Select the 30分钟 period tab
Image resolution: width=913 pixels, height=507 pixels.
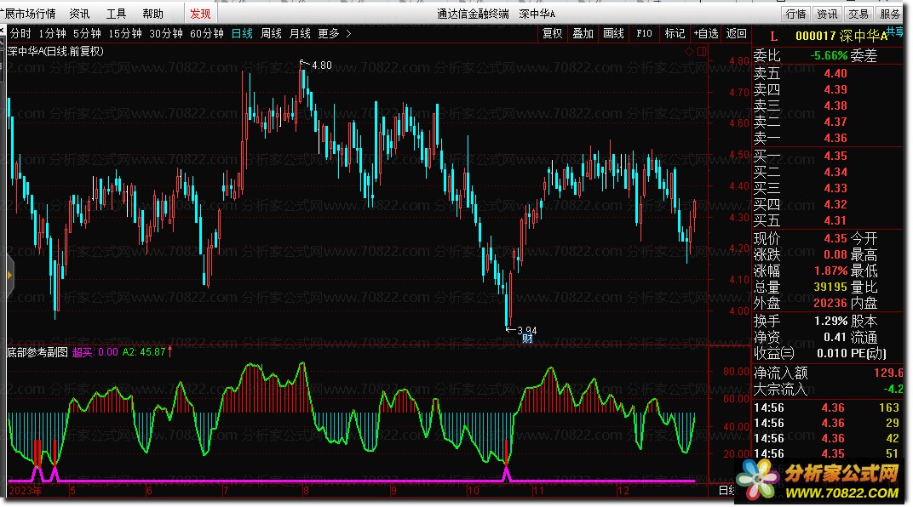166,34
